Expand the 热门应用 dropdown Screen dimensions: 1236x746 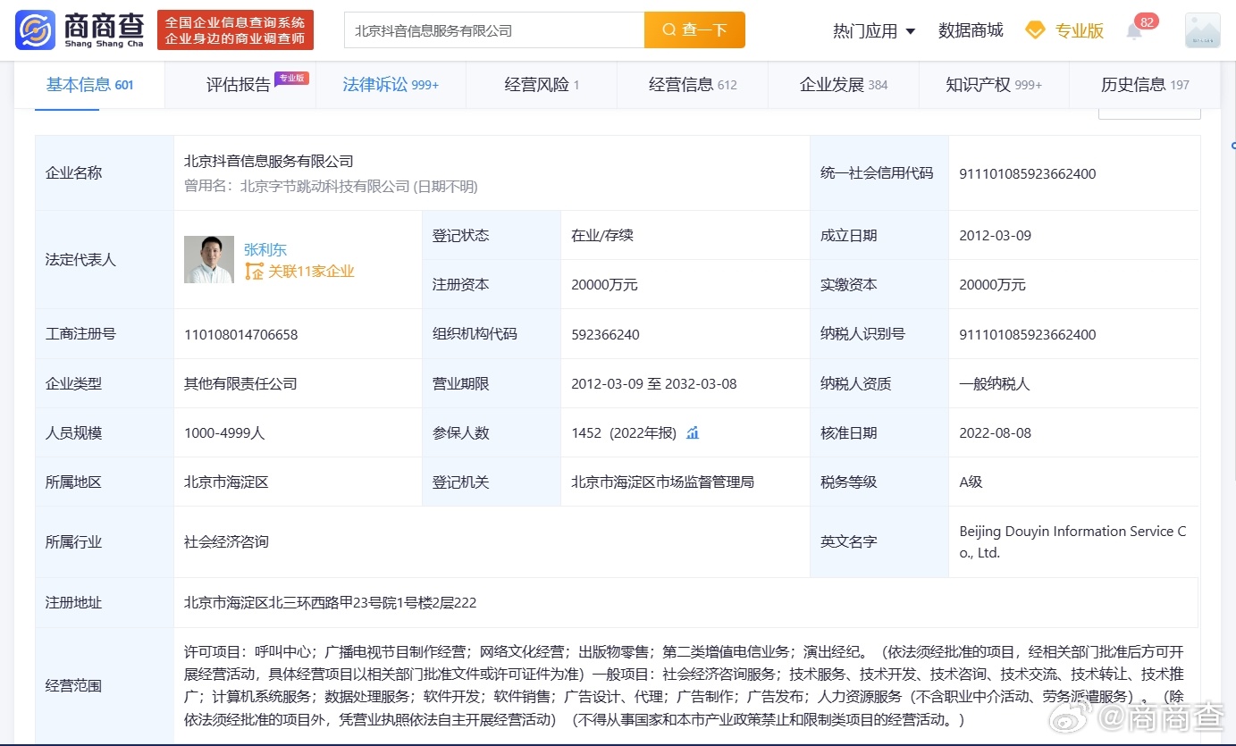tap(874, 30)
